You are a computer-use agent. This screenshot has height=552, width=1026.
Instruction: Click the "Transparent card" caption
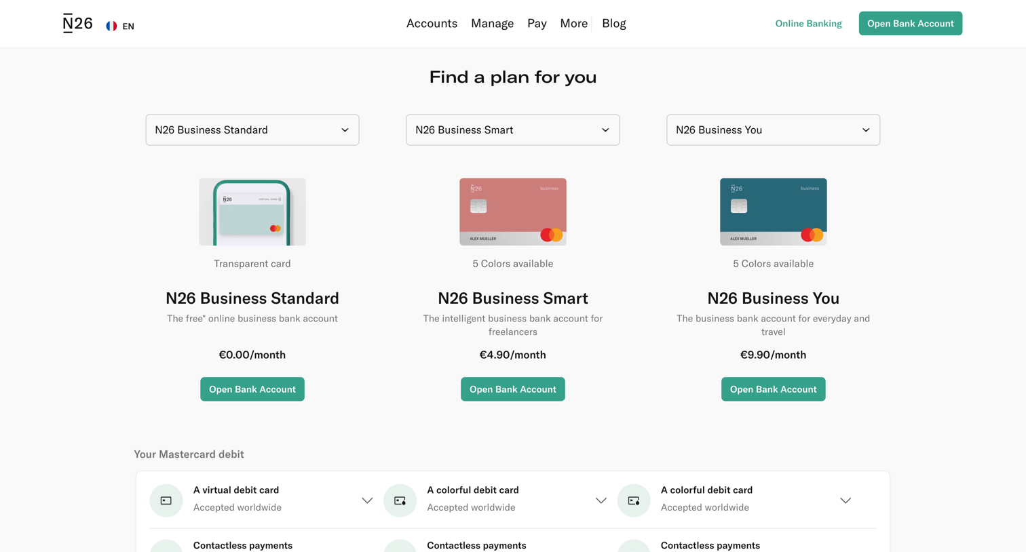[x=252, y=264]
